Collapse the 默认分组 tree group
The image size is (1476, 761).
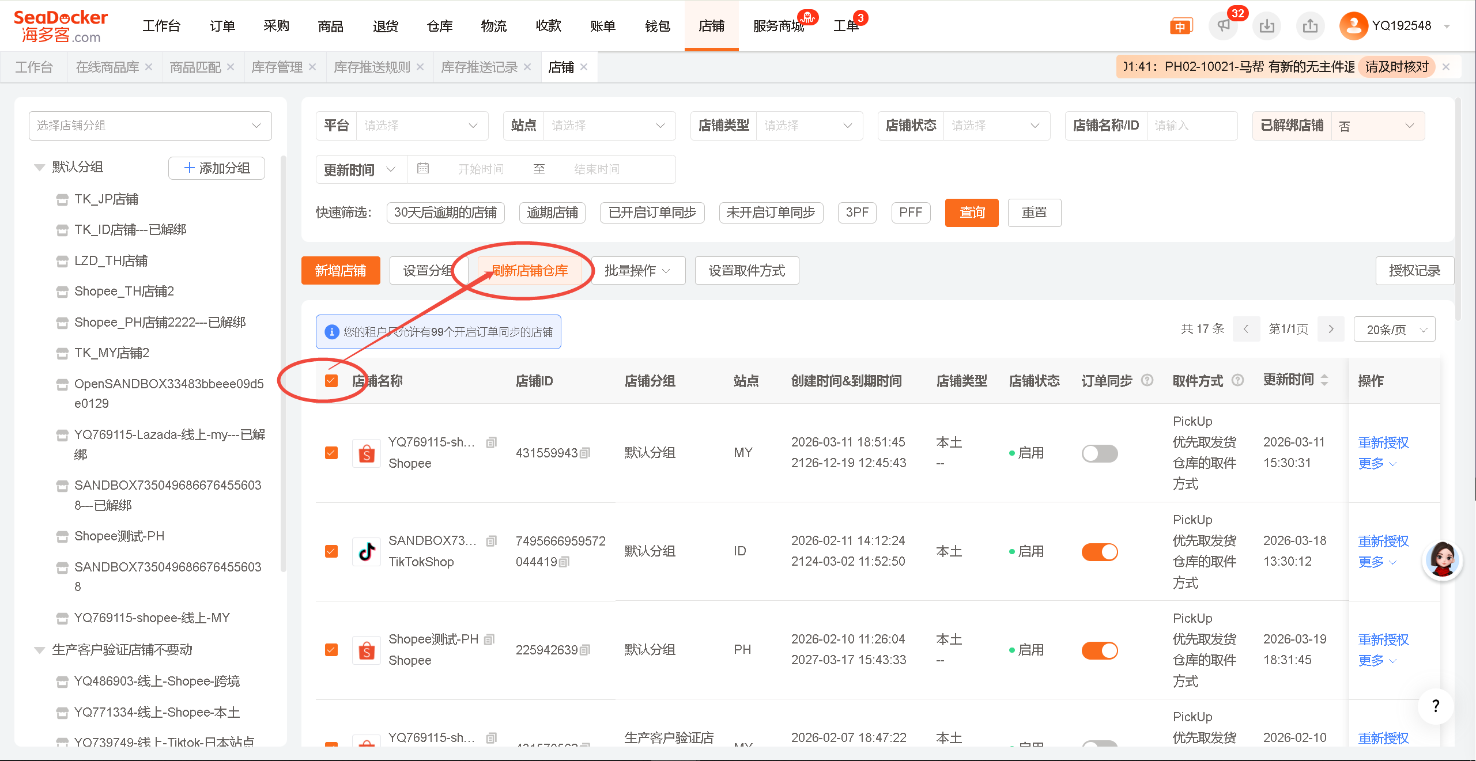39,168
